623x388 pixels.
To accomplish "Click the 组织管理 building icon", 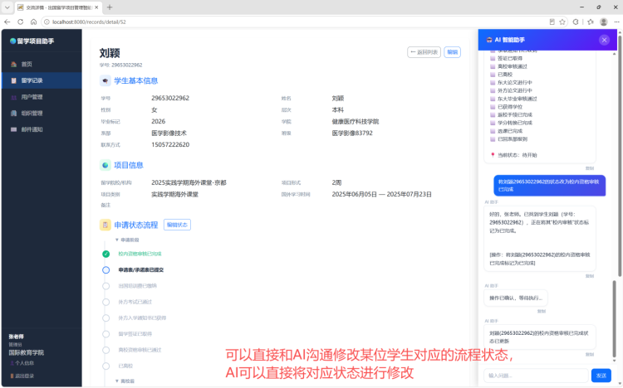I will 13,113.
